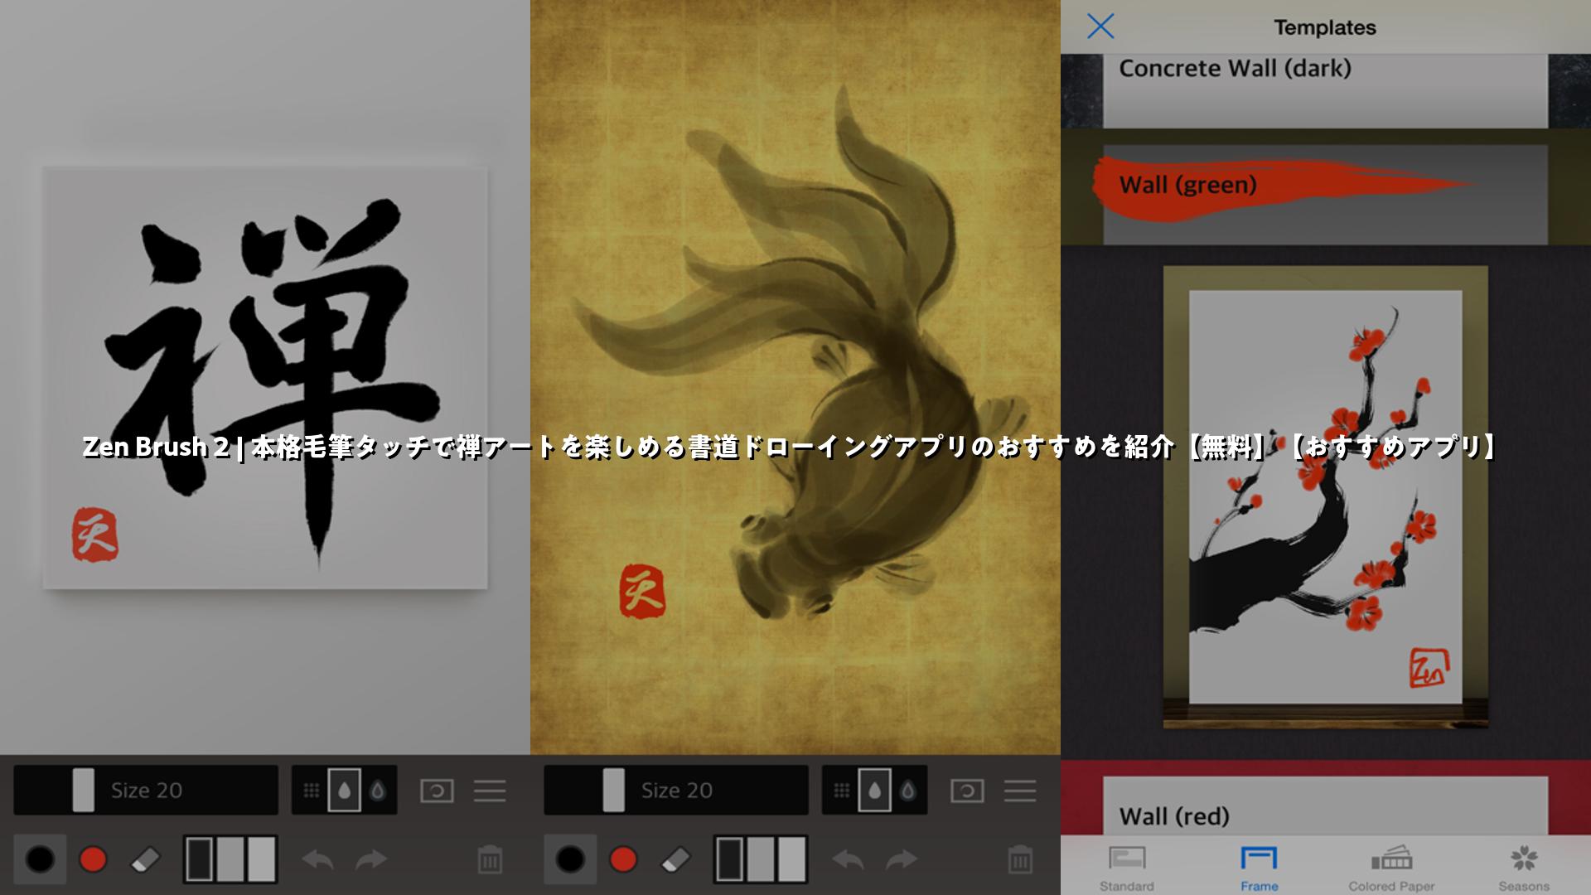Open the Colored Paper tab
This screenshot has height=895, width=1591.
point(1391,868)
